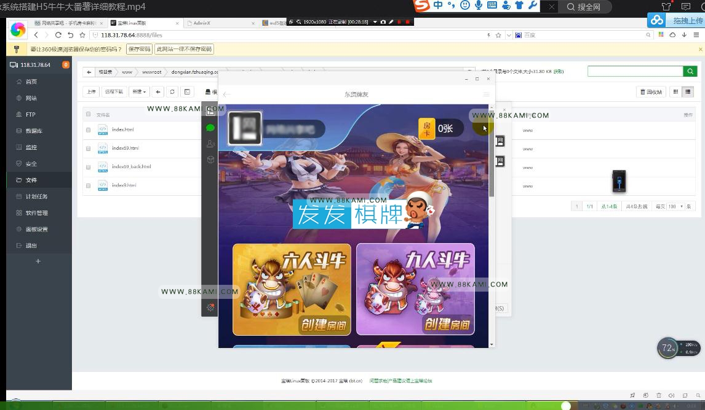
Task: Click the orange 0 notification badge
Action: tap(66, 64)
